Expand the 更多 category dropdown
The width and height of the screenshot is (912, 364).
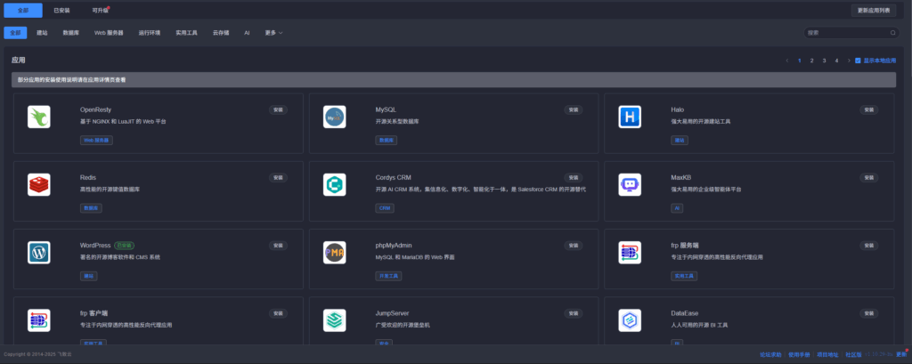pos(273,32)
